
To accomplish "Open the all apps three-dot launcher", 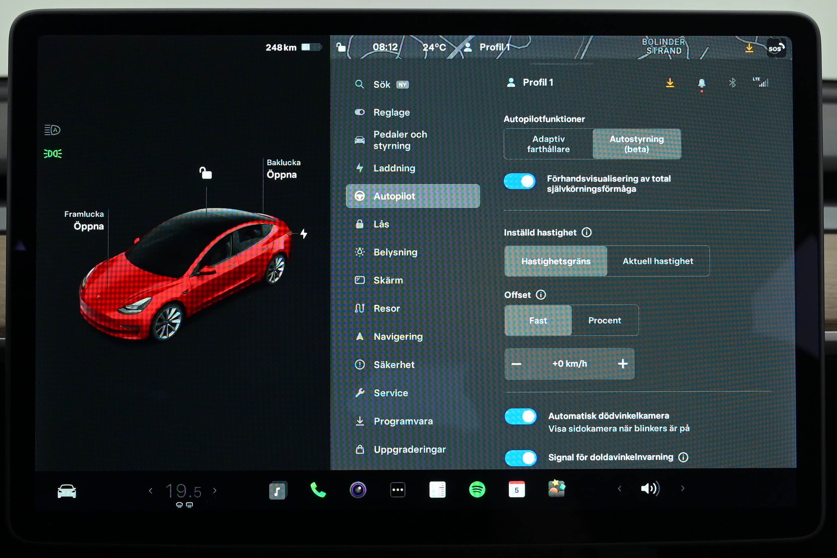I will pos(397,490).
